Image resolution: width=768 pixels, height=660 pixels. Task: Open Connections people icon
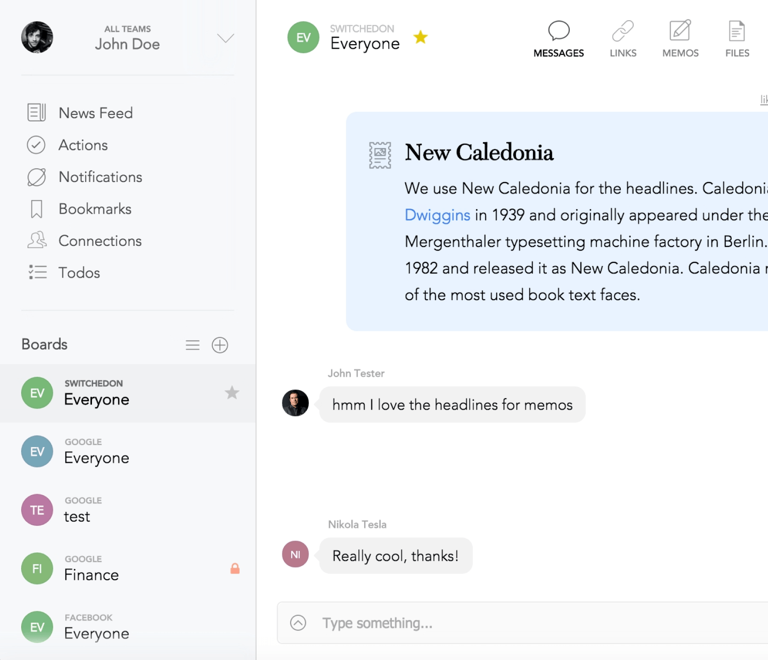click(x=37, y=240)
